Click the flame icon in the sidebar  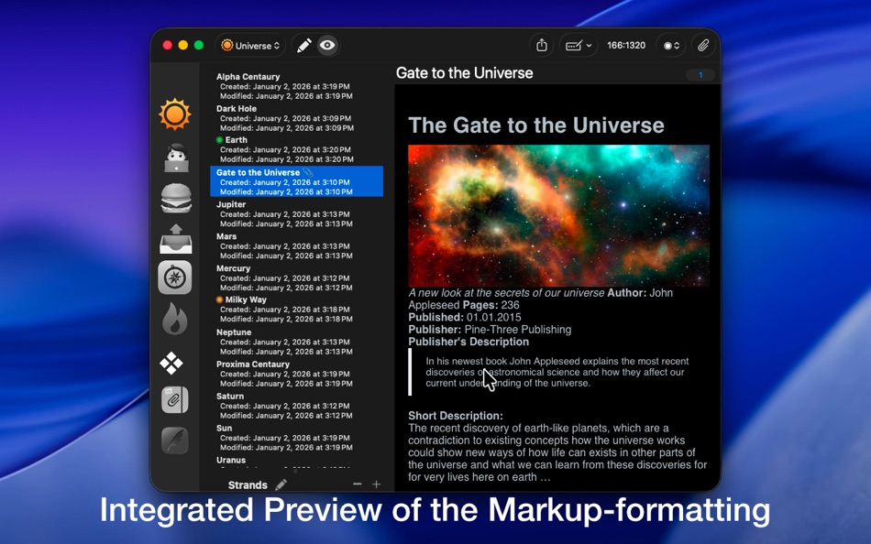174,318
